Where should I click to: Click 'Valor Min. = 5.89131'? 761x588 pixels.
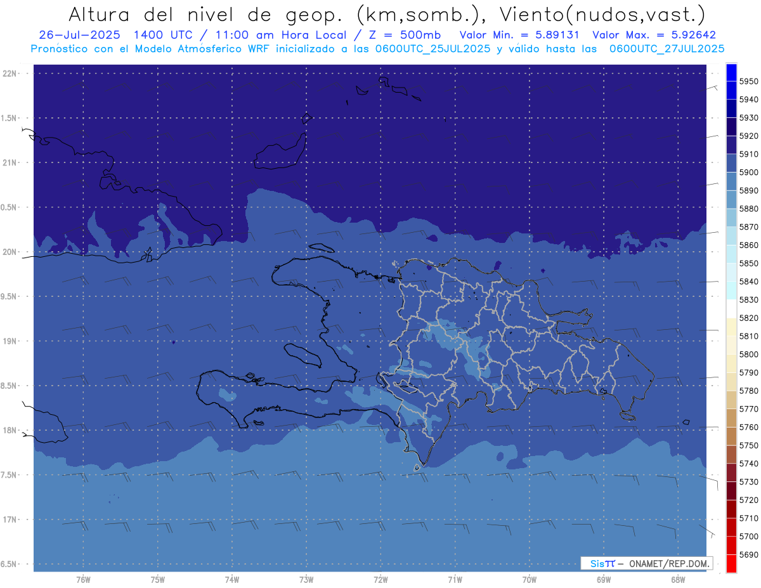click(x=519, y=35)
